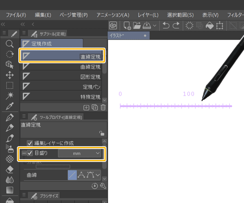Viewport: 244px width, 203px height.
Task: Open the アニメーション(A) menu
Action: click(x=113, y=15)
